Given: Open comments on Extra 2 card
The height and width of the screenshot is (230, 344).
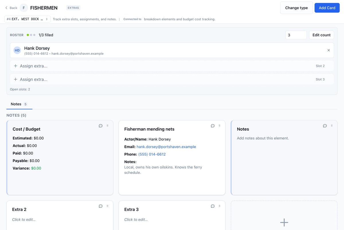Looking at the screenshot, I should [101, 206].
